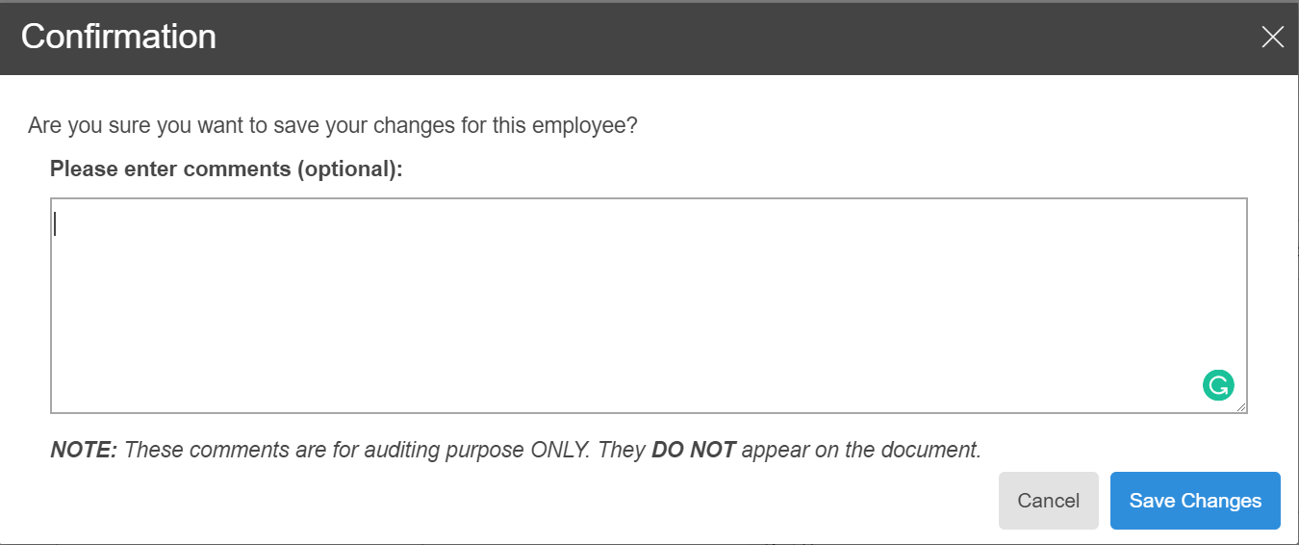Click the word '(optional)' in the label
The width and height of the screenshot is (1299, 545).
pyautogui.click(x=347, y=169)
